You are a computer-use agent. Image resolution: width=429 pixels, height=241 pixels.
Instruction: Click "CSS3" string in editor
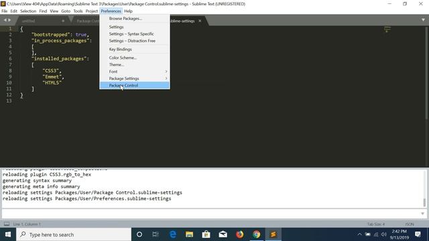click(51, 71)
